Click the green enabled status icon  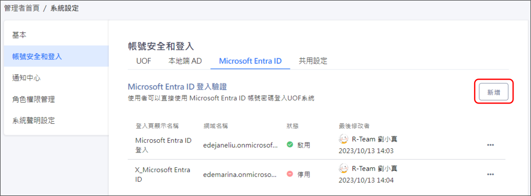pos(289,144)
